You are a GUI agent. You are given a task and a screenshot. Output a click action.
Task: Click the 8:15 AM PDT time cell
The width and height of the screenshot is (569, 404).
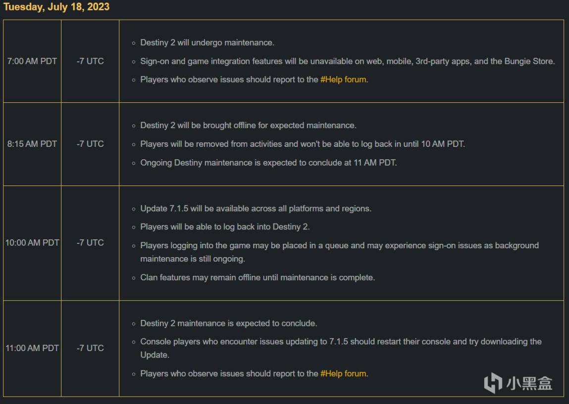(x=32, y=144)
